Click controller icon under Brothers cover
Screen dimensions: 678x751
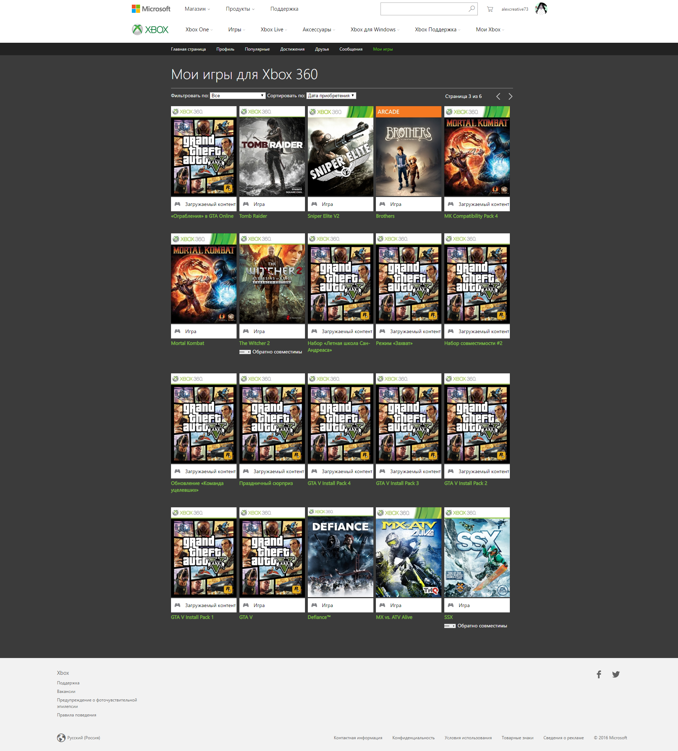383,204
